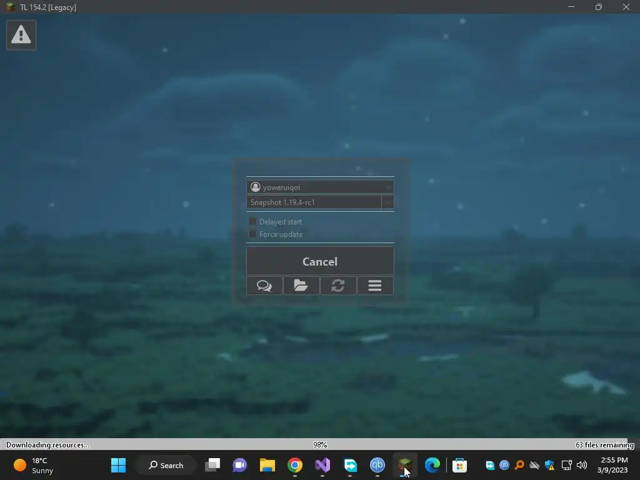This screenshot has width=640, height=480.
Task: Minimize the TL launcher window
Action: (x=571, y=7)
